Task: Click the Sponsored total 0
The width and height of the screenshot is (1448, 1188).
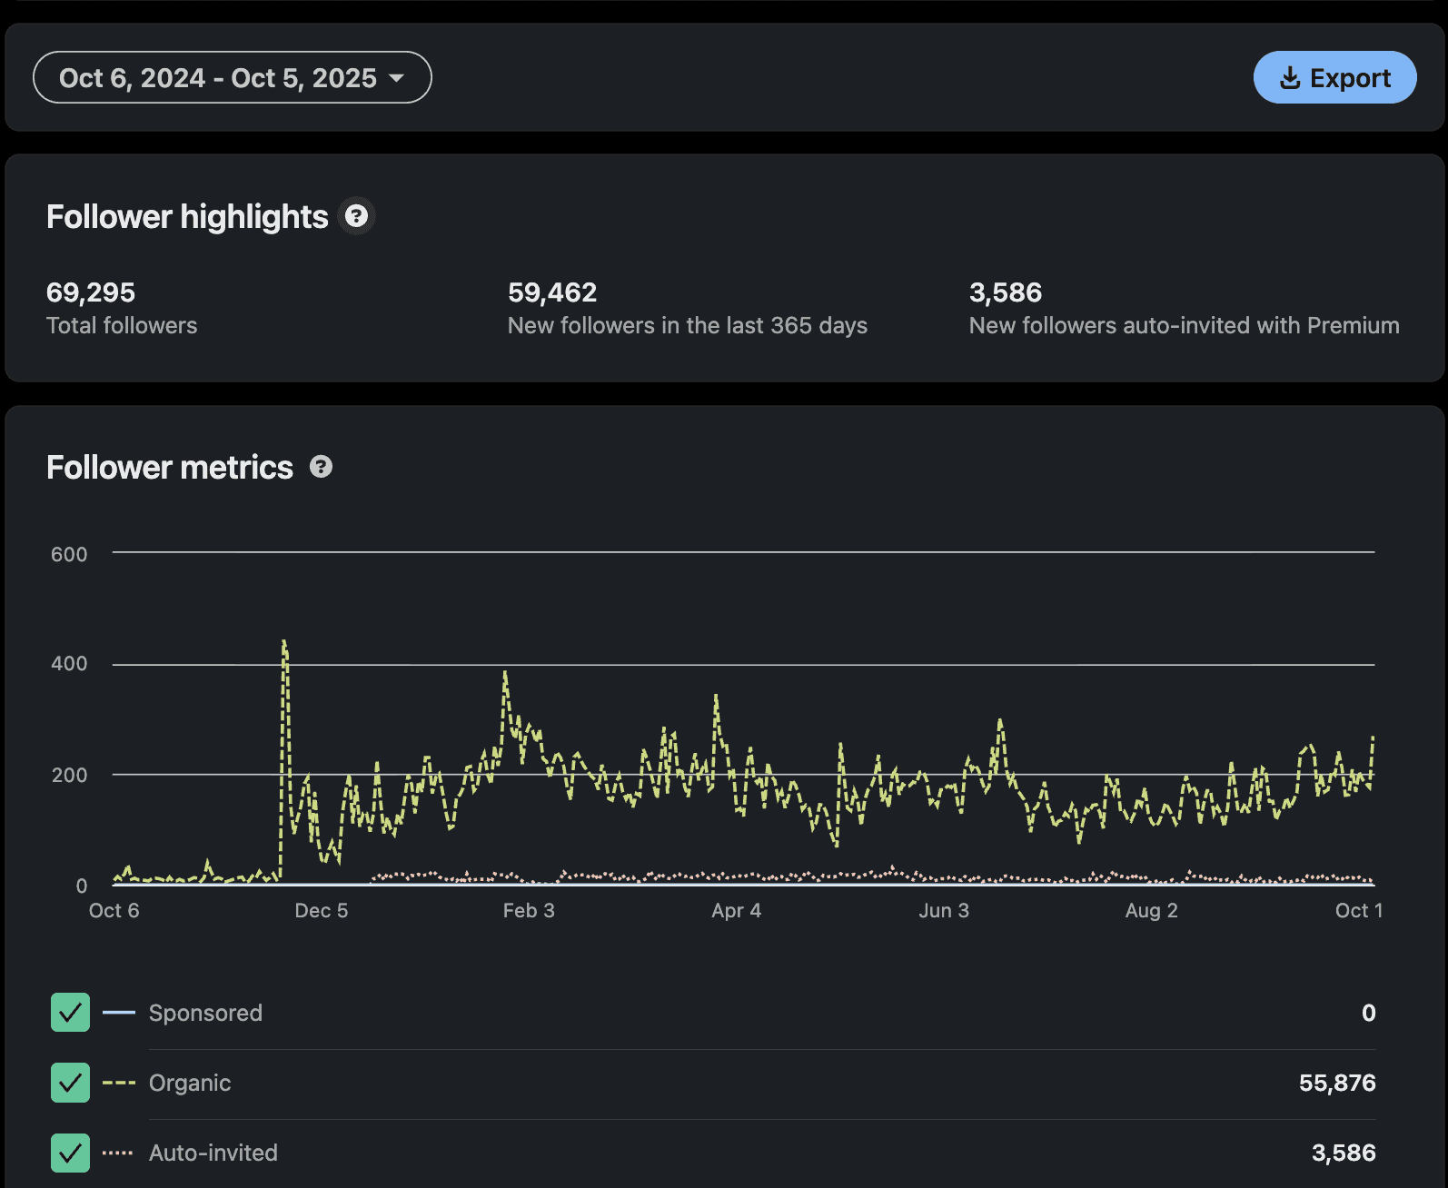Action: (1369, 1013)
